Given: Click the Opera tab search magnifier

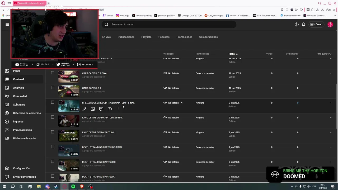Looking at the screenshot, I should pos(320,3).
